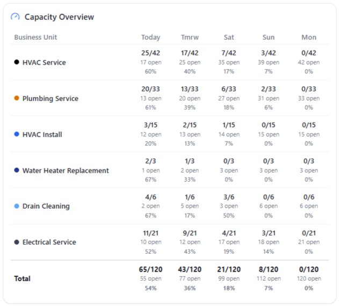This screenshot has width=339, height=306.
Task: Click the Capacity Overview heading
Action: click(59, 17)
